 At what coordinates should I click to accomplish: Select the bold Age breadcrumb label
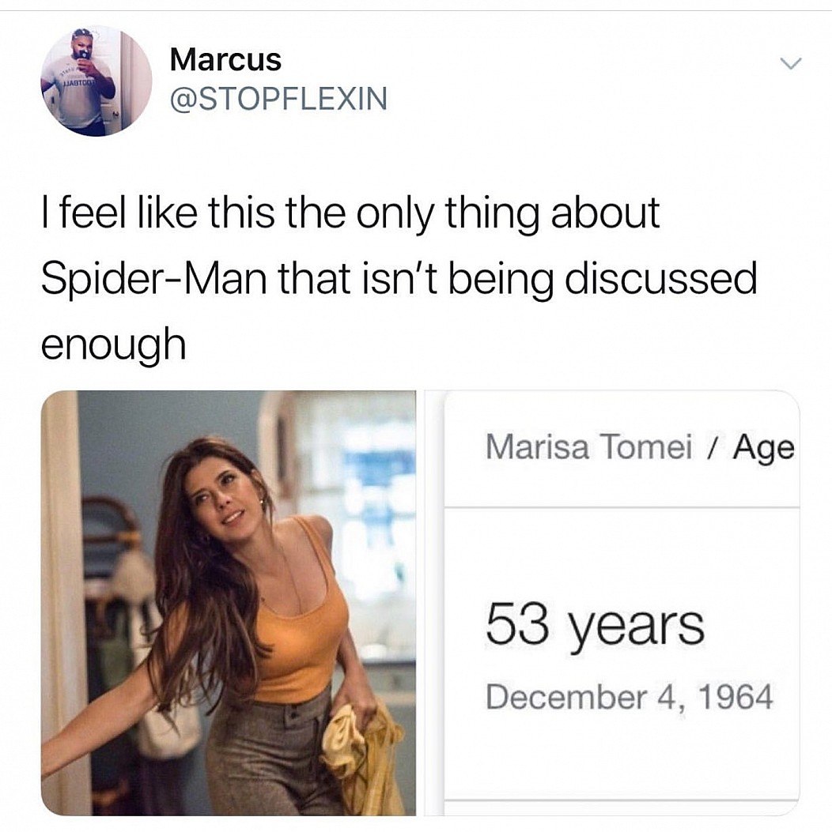[763, 448]
